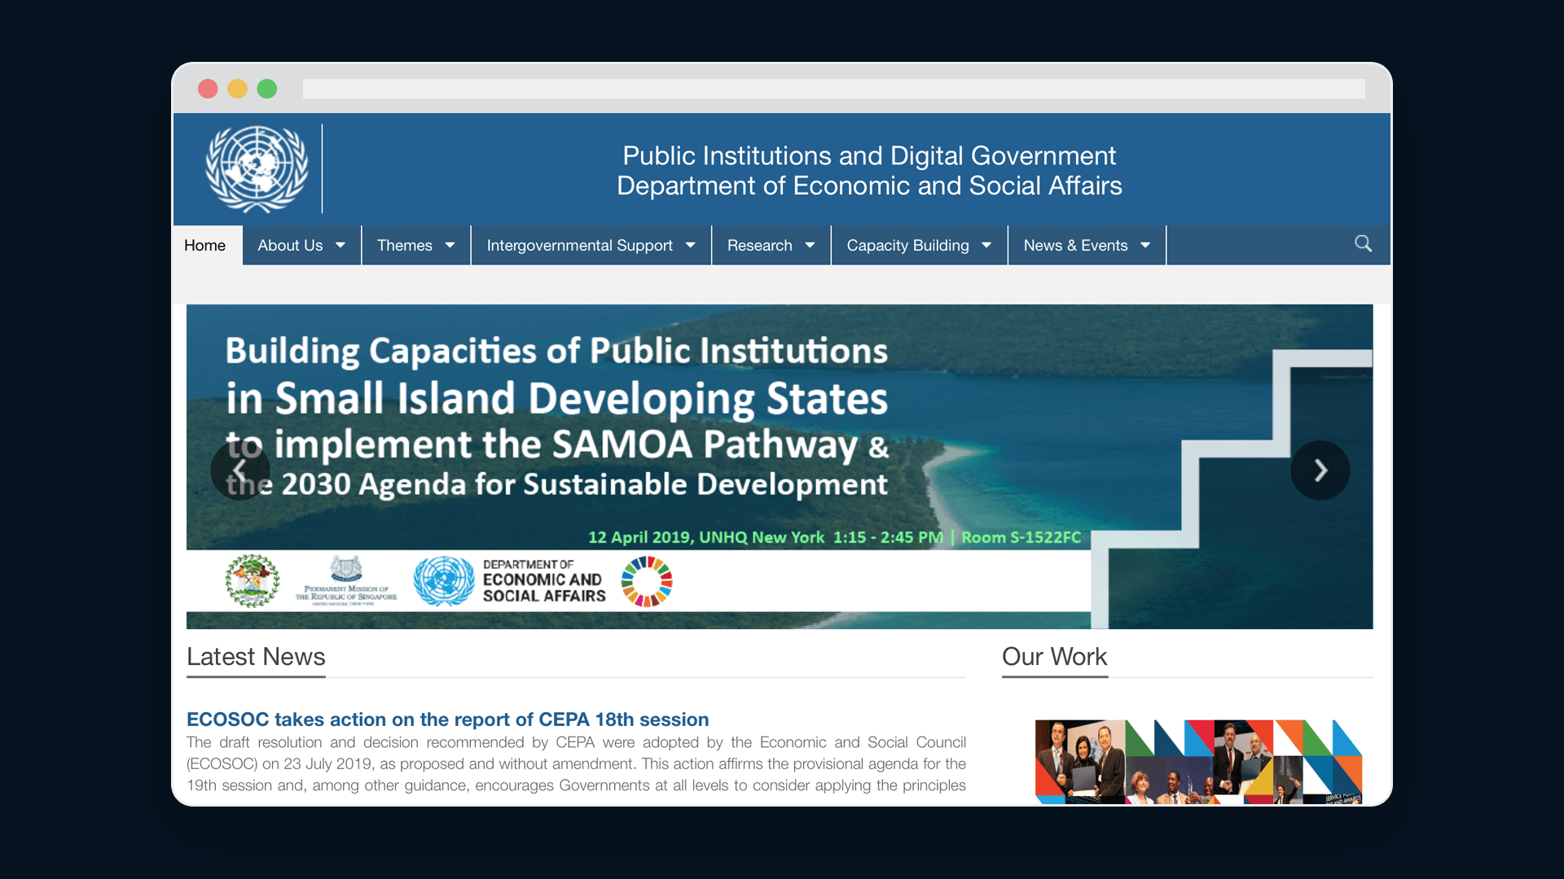Click the UN emblem logo in the header
The image size is (1564, 879).
point(257,168)
